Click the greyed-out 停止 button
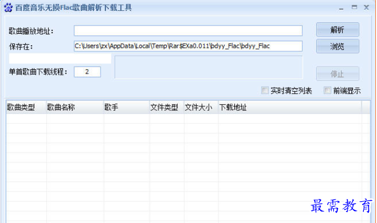The height and width of the screenshot is (223, 377). pos(338,74)
